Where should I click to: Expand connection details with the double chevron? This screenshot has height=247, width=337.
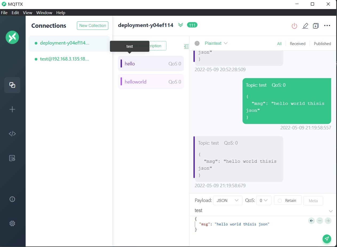pos(181,25)
